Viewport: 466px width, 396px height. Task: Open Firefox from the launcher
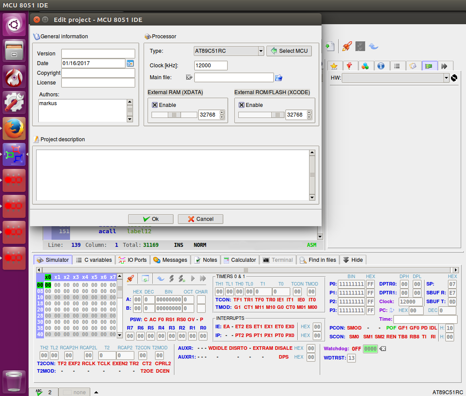(14, 128)
